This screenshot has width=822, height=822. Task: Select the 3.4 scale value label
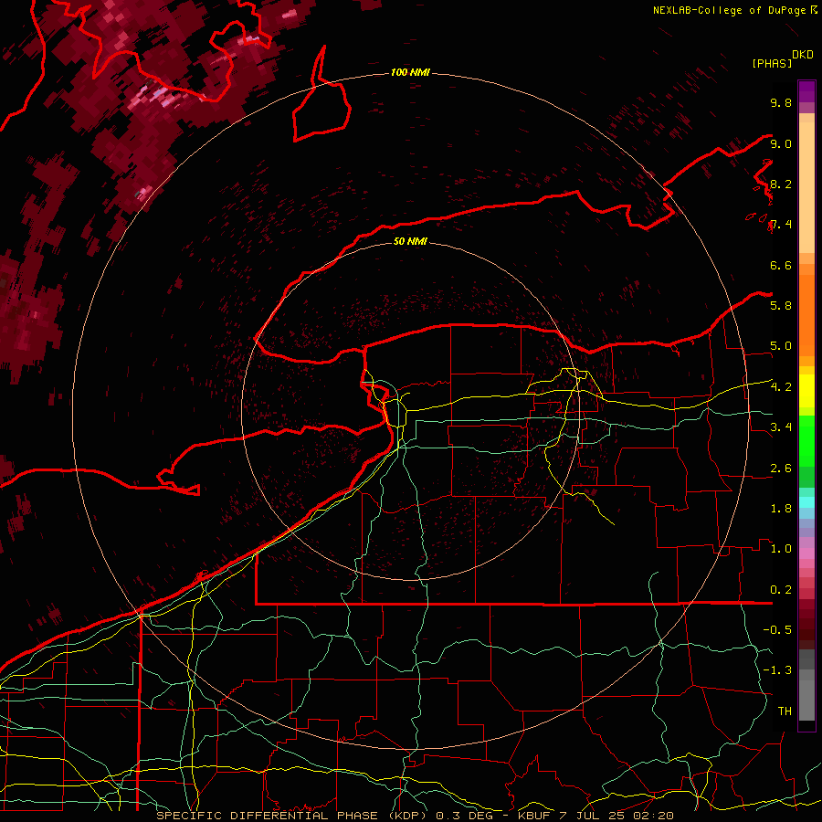[x=781, y=427]
